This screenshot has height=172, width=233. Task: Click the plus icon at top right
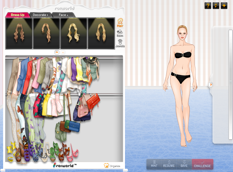224,5
